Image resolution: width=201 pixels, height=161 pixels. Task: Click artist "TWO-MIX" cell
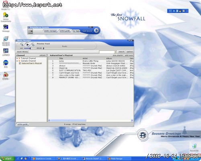[x=87, y=70]
